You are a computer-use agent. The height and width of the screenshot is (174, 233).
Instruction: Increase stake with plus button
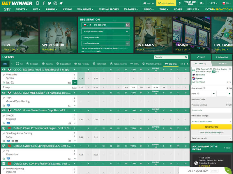coord(230,94)
